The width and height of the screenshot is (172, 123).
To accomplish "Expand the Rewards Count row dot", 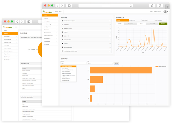I will tap(110, 28).
